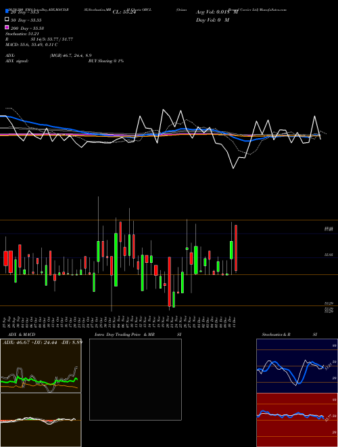Click the blue 20 Day legend swatch
The height and width of the screenshot is (447, 338).
[x=7, y=12]
